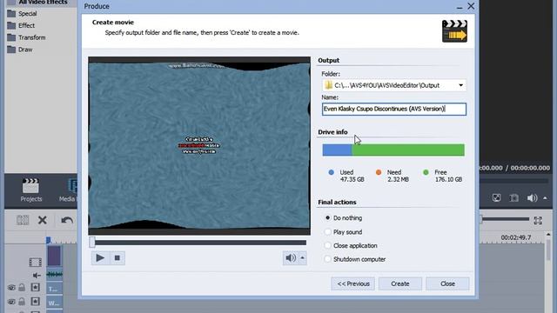Click zoom-to-fit icon beside zoom slider

[538, 220]
